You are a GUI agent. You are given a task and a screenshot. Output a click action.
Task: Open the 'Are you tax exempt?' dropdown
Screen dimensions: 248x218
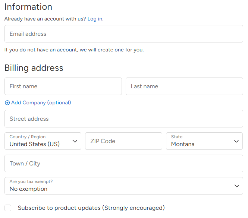123,186
